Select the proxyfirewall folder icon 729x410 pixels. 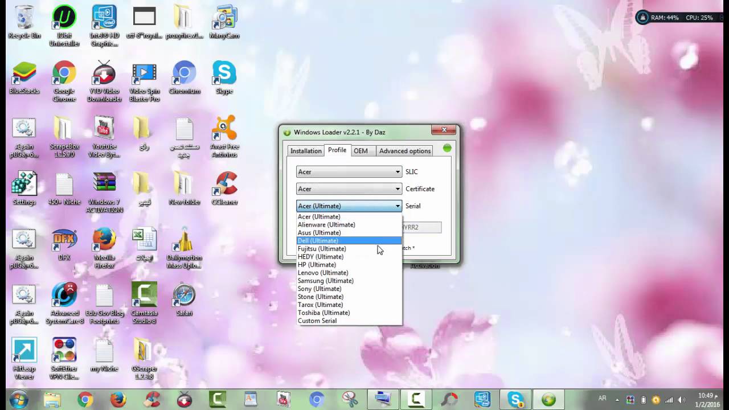click(x=184, y=22)
